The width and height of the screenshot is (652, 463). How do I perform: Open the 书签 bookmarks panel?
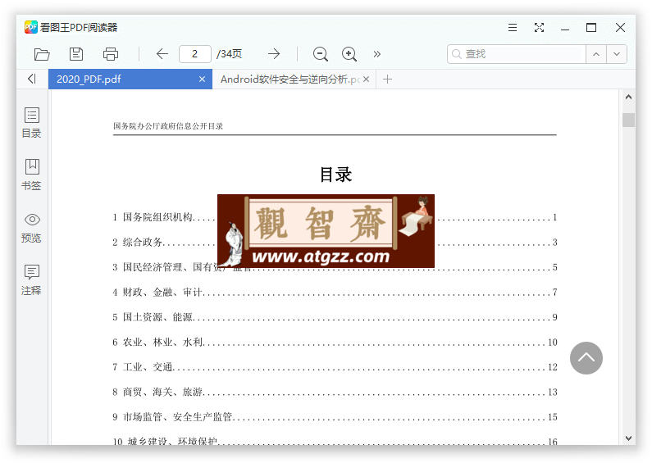[x=32, y=175]
